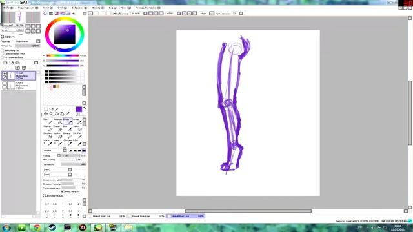This screenshot has height=232, width=413.
Task: Create a new layer folder
Action: 17,63
